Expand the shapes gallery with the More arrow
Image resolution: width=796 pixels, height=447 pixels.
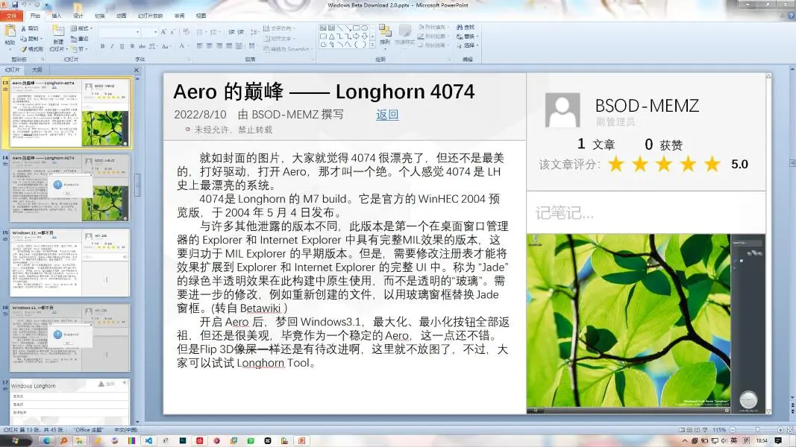372,45
